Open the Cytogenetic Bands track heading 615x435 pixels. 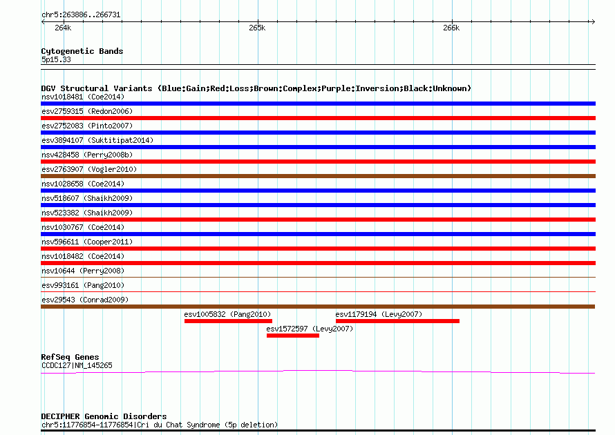(82, 51)
